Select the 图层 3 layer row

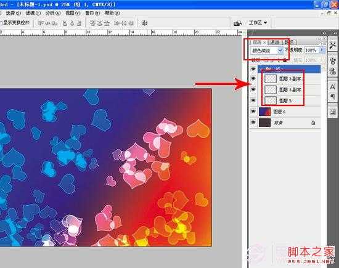pos(289,100)
